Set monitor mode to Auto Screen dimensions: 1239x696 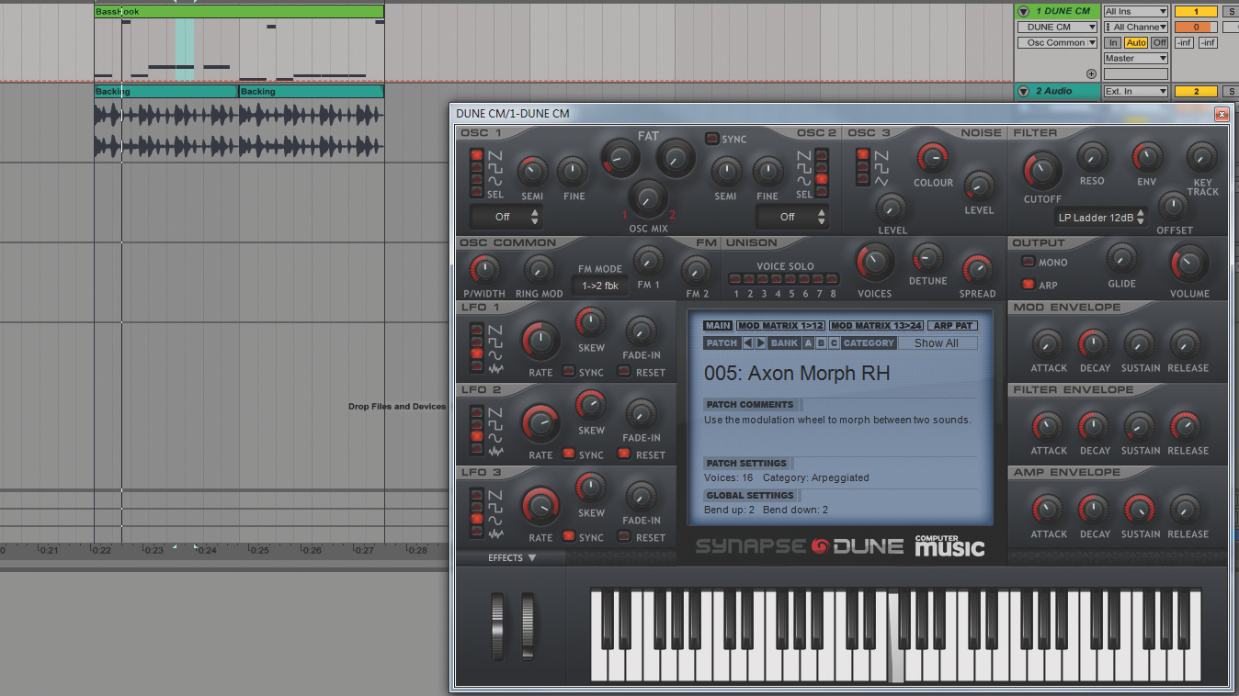pos(1136,42)
